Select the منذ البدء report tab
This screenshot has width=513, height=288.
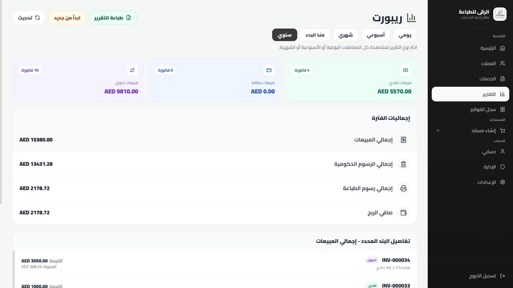[x=315, y=35]
